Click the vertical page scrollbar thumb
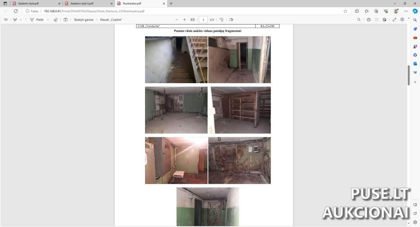This screenshot has height=227, width=420. point(409,75)
